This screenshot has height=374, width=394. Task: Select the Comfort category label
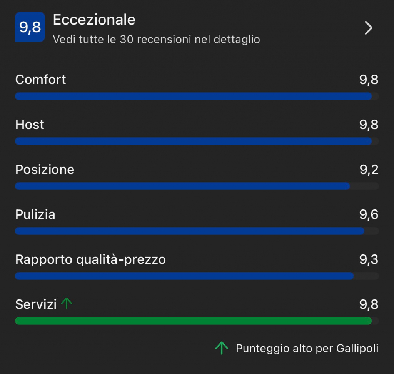(41, 80)
